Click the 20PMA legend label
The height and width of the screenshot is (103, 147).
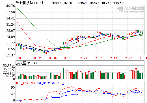[x=105, y=3]
